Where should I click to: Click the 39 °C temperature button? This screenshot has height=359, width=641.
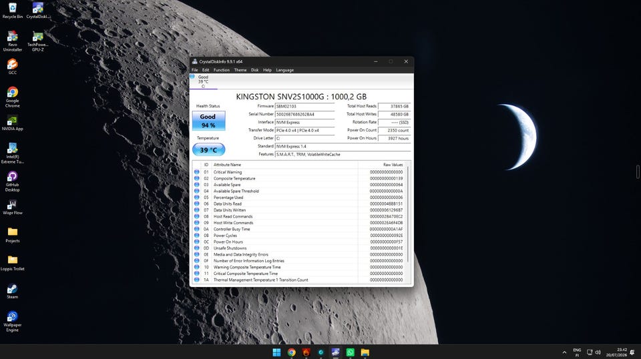(208, 149)
